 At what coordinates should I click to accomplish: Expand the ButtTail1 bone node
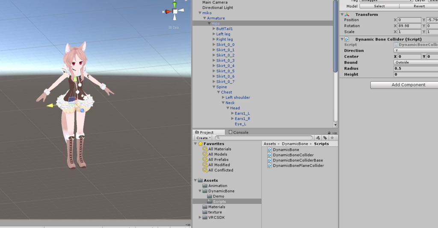[214, 29]
